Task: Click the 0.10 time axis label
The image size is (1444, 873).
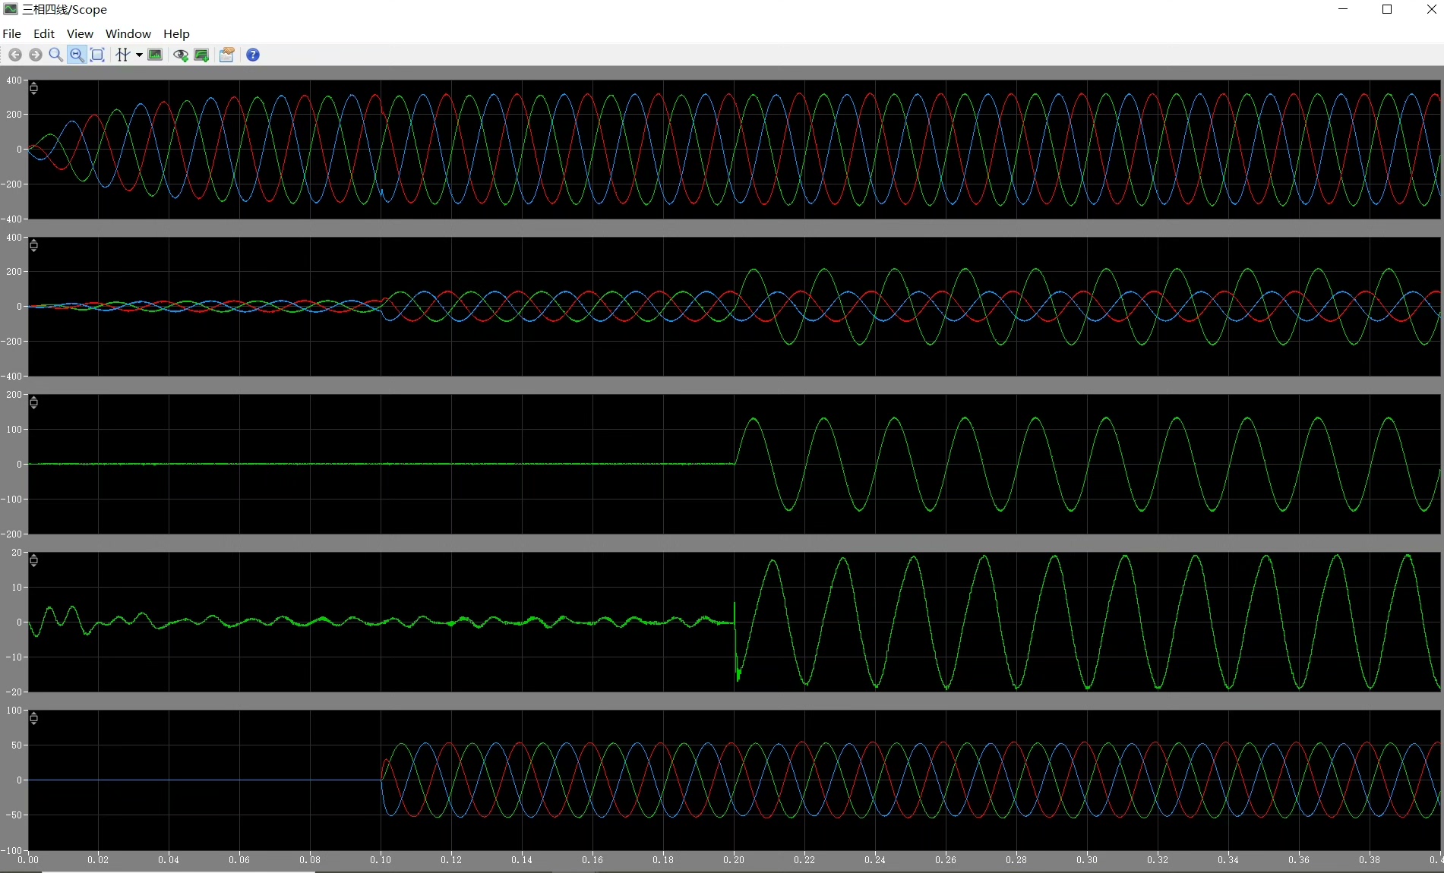Action: point(381,859)
